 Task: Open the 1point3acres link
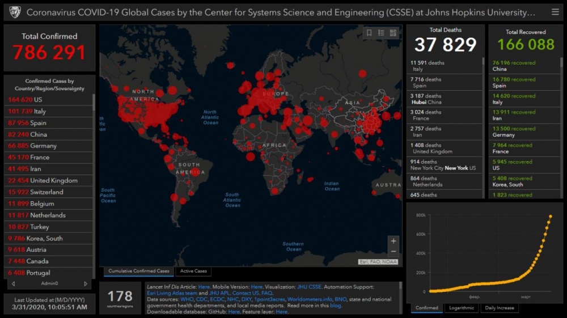269,299
